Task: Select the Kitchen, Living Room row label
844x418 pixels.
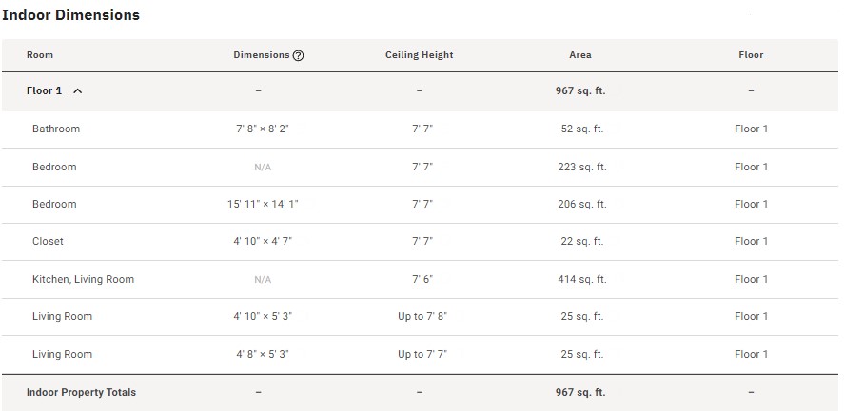Action: point(83,279)
